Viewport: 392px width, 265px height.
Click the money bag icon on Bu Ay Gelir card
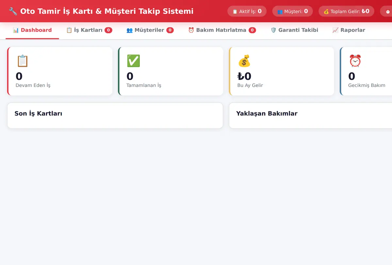(x=244, y=61)
